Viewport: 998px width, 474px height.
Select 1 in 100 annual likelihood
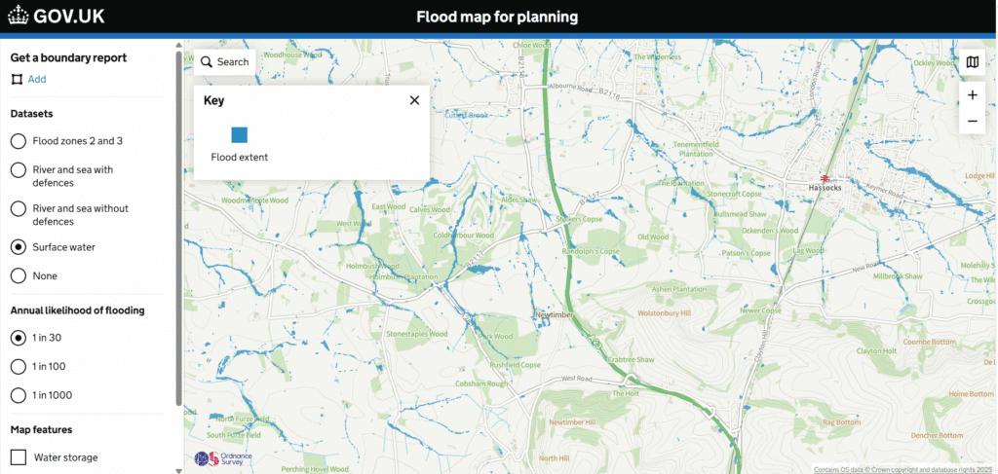(x=19, y=366)
